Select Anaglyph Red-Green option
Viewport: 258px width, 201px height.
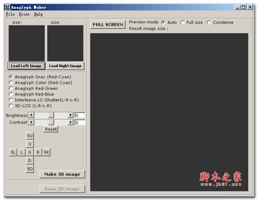point(33,89)
